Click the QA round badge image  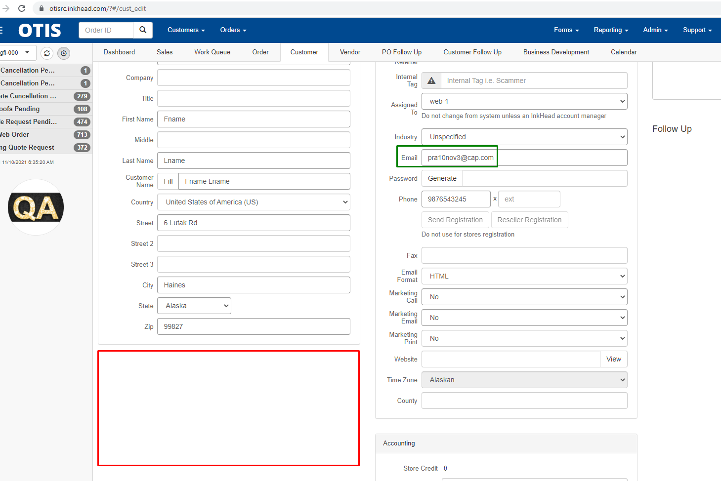(x=36, y=207)
